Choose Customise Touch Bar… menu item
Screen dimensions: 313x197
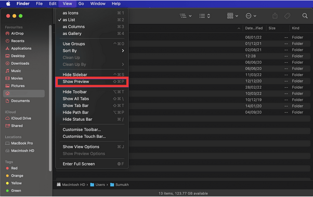point(92,136)
